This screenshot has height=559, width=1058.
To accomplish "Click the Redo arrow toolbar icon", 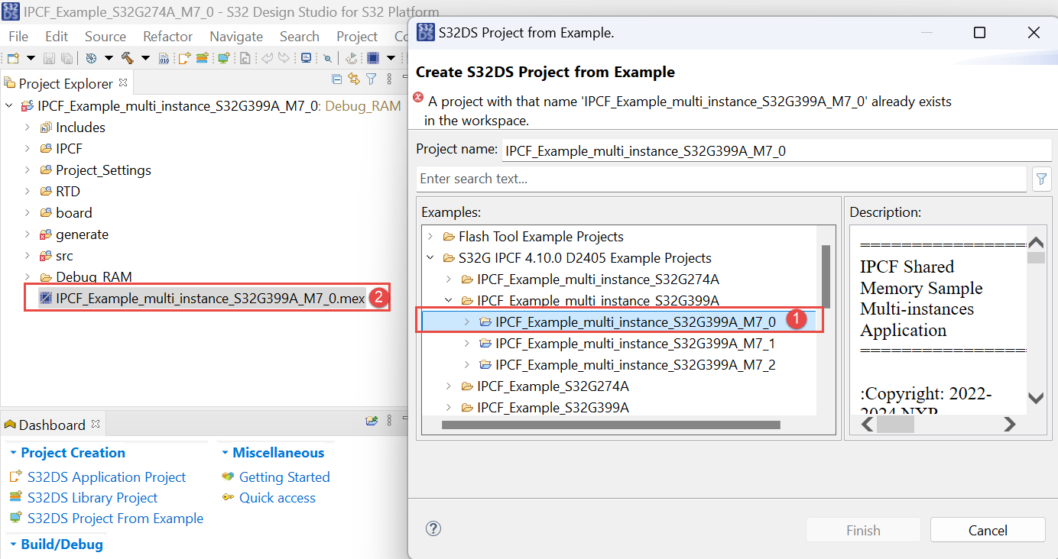I will point(284,58).
